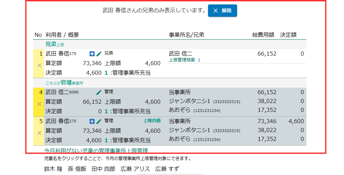
Task: Remove row No 5 with its X icon
Action: coord(39,133)
